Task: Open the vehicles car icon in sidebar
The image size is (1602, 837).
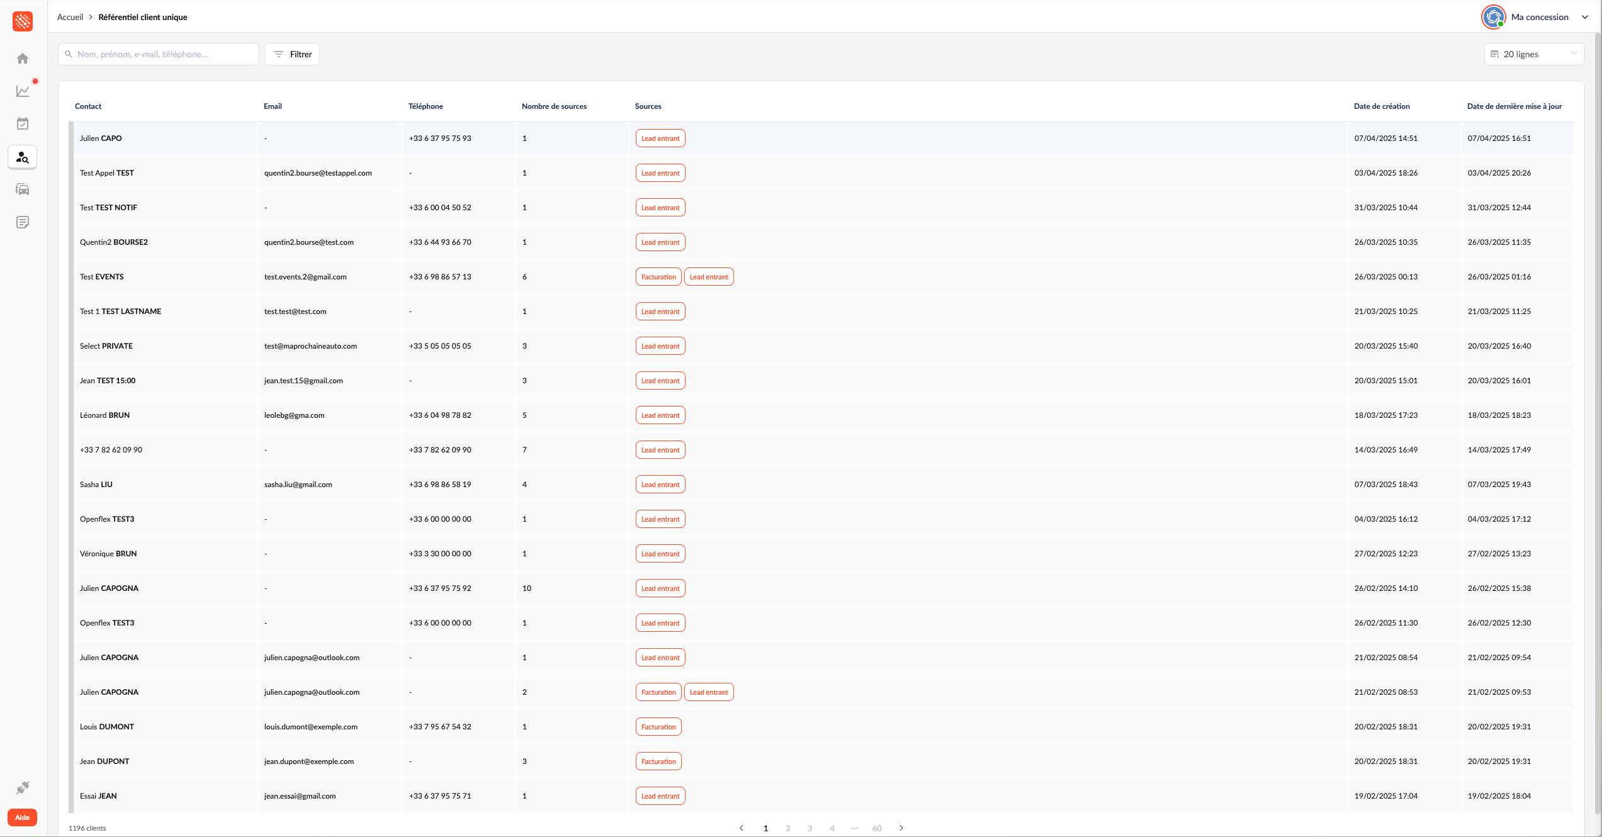Action: (23, 189)
